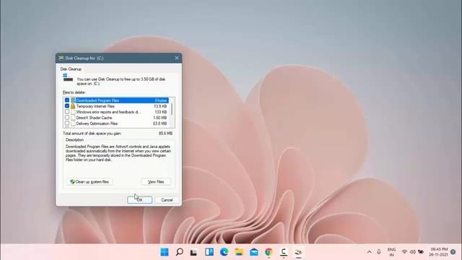Uncheck the Temporary Internet Files checkbox
462x260 pixels.
pos(67,106)
